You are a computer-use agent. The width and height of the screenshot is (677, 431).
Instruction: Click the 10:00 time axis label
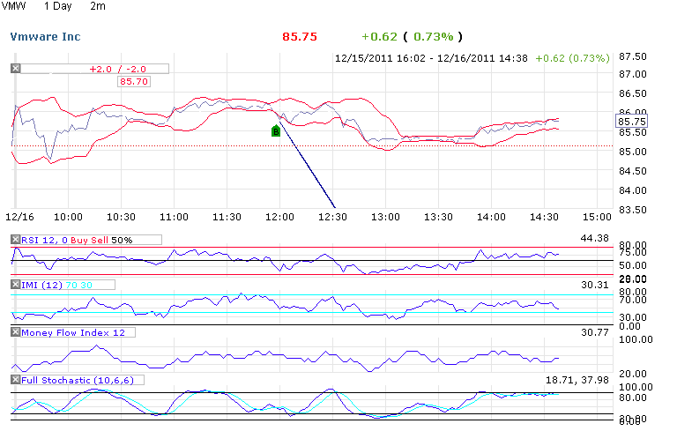click(68, 217)
